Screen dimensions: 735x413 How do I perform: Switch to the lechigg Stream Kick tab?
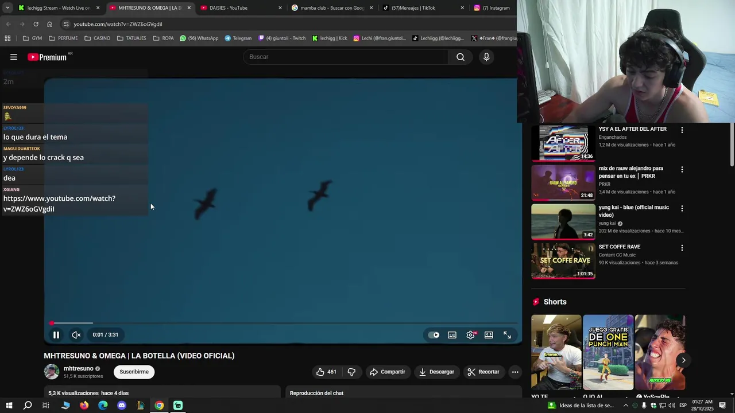coord(59,8)
